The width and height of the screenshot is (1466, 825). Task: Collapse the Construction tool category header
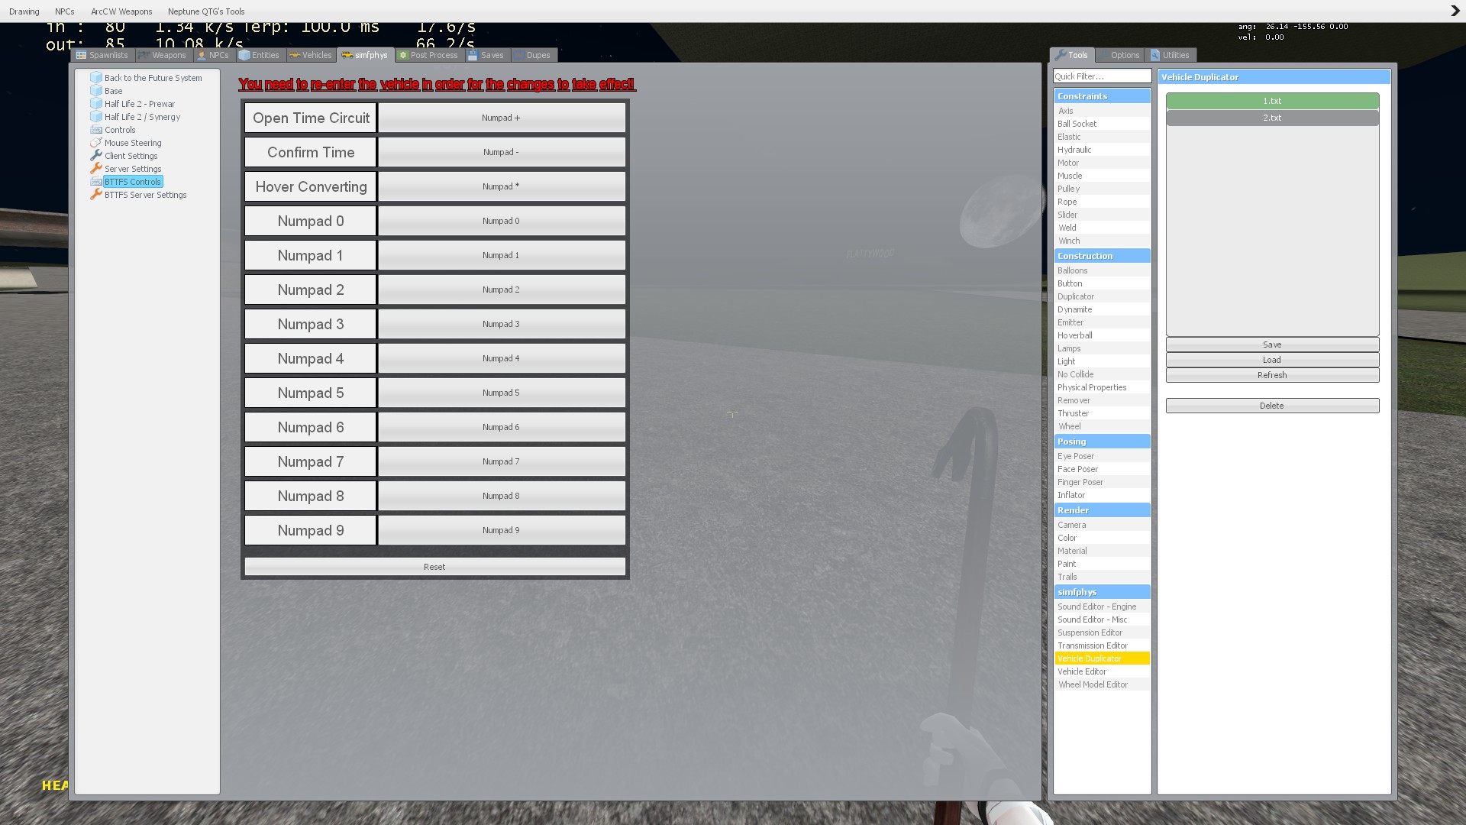(1102, 256)
